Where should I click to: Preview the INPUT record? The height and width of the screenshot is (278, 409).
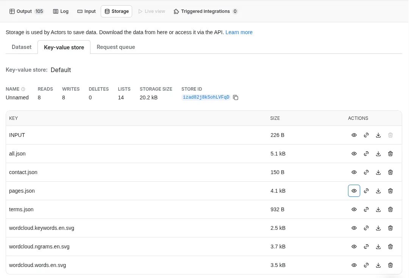354,135
